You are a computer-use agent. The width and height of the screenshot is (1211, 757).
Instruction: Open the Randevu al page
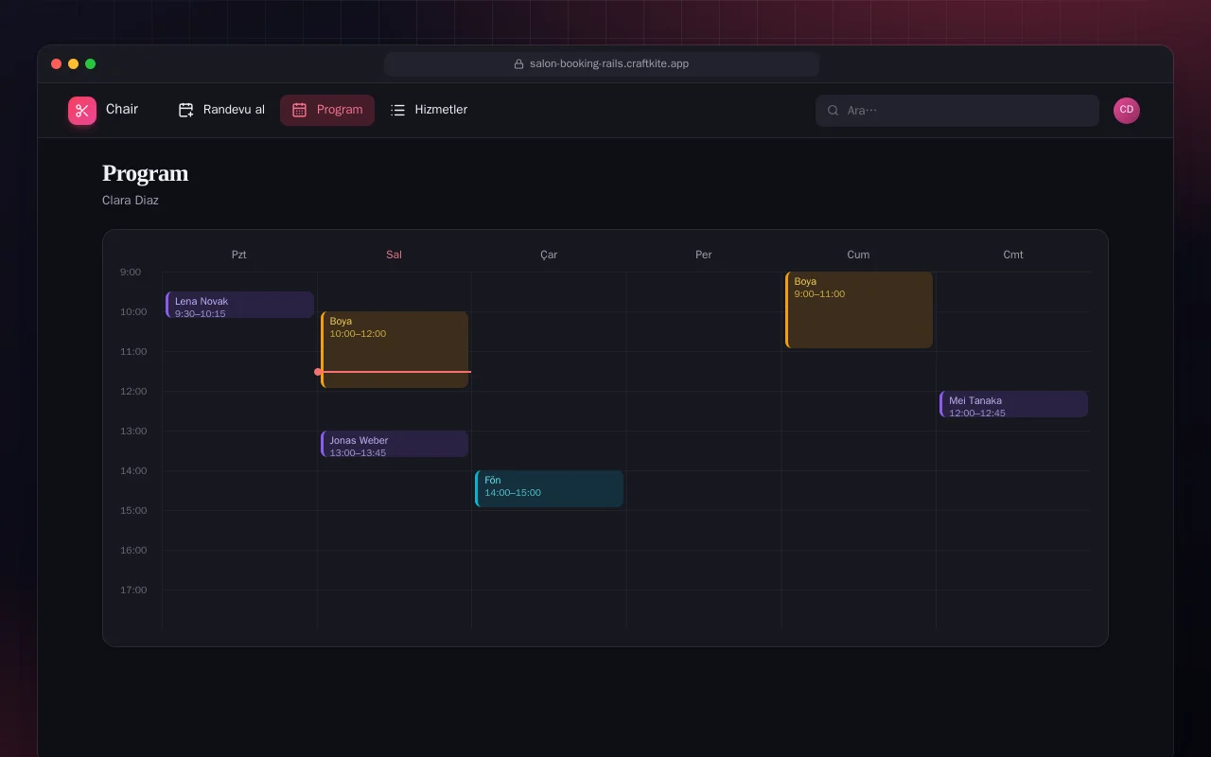click(221, 110)
